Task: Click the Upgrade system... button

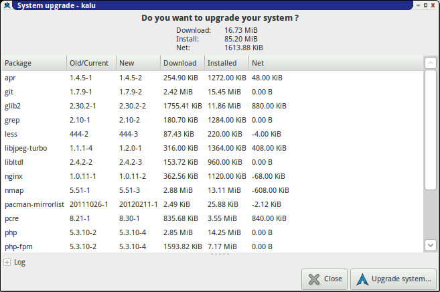Action: click(x=393, y=279)
